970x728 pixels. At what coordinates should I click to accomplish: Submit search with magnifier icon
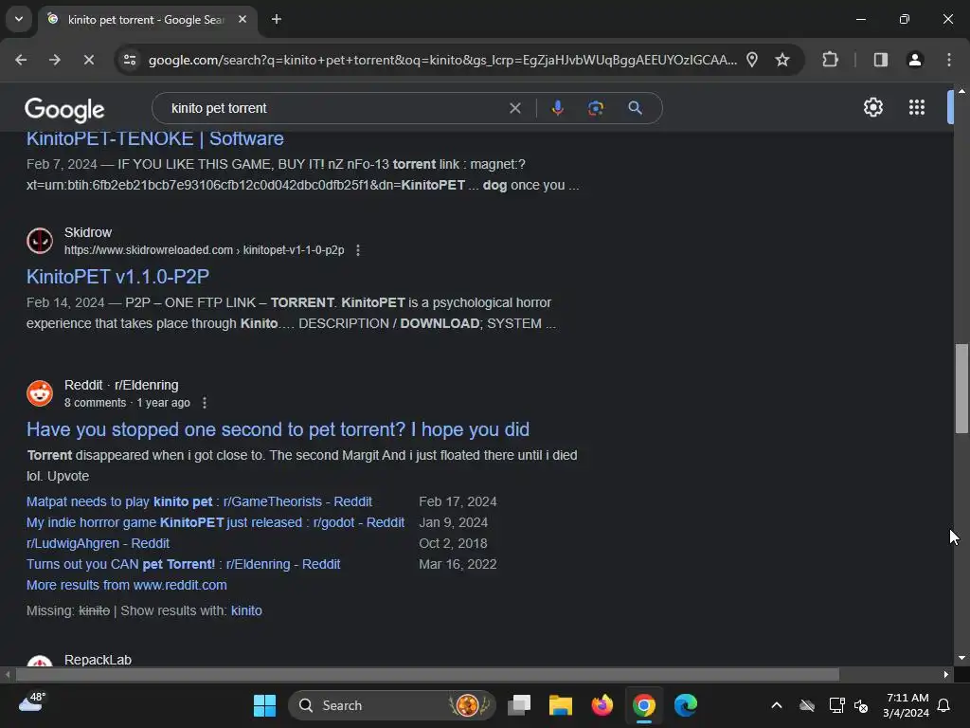[x=636, y=108]
